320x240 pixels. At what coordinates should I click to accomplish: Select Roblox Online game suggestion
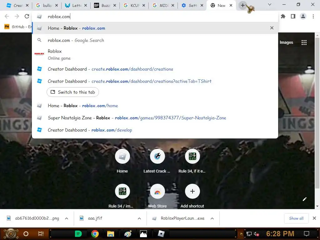click(155, 54)
